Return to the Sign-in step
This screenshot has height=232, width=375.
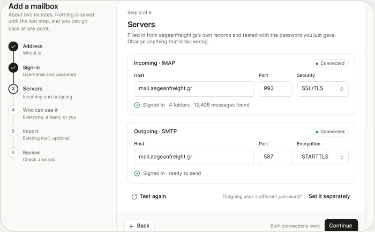31,67
